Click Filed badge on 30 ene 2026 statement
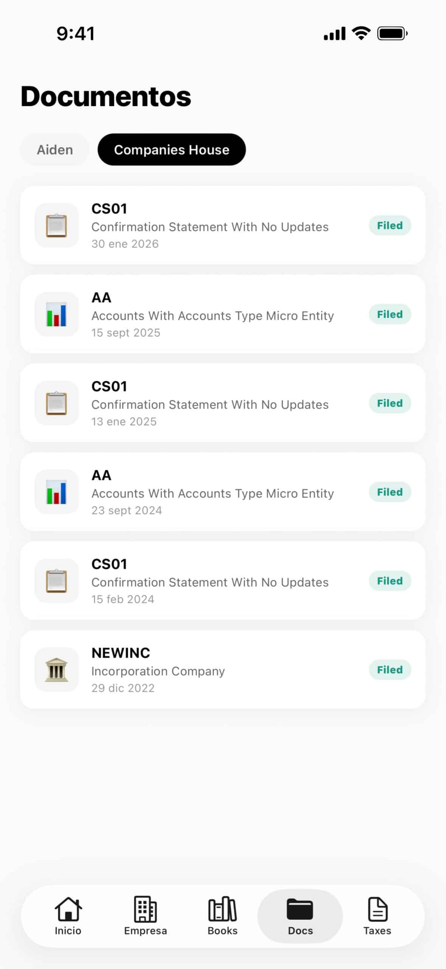 click(x=390, y=226)
